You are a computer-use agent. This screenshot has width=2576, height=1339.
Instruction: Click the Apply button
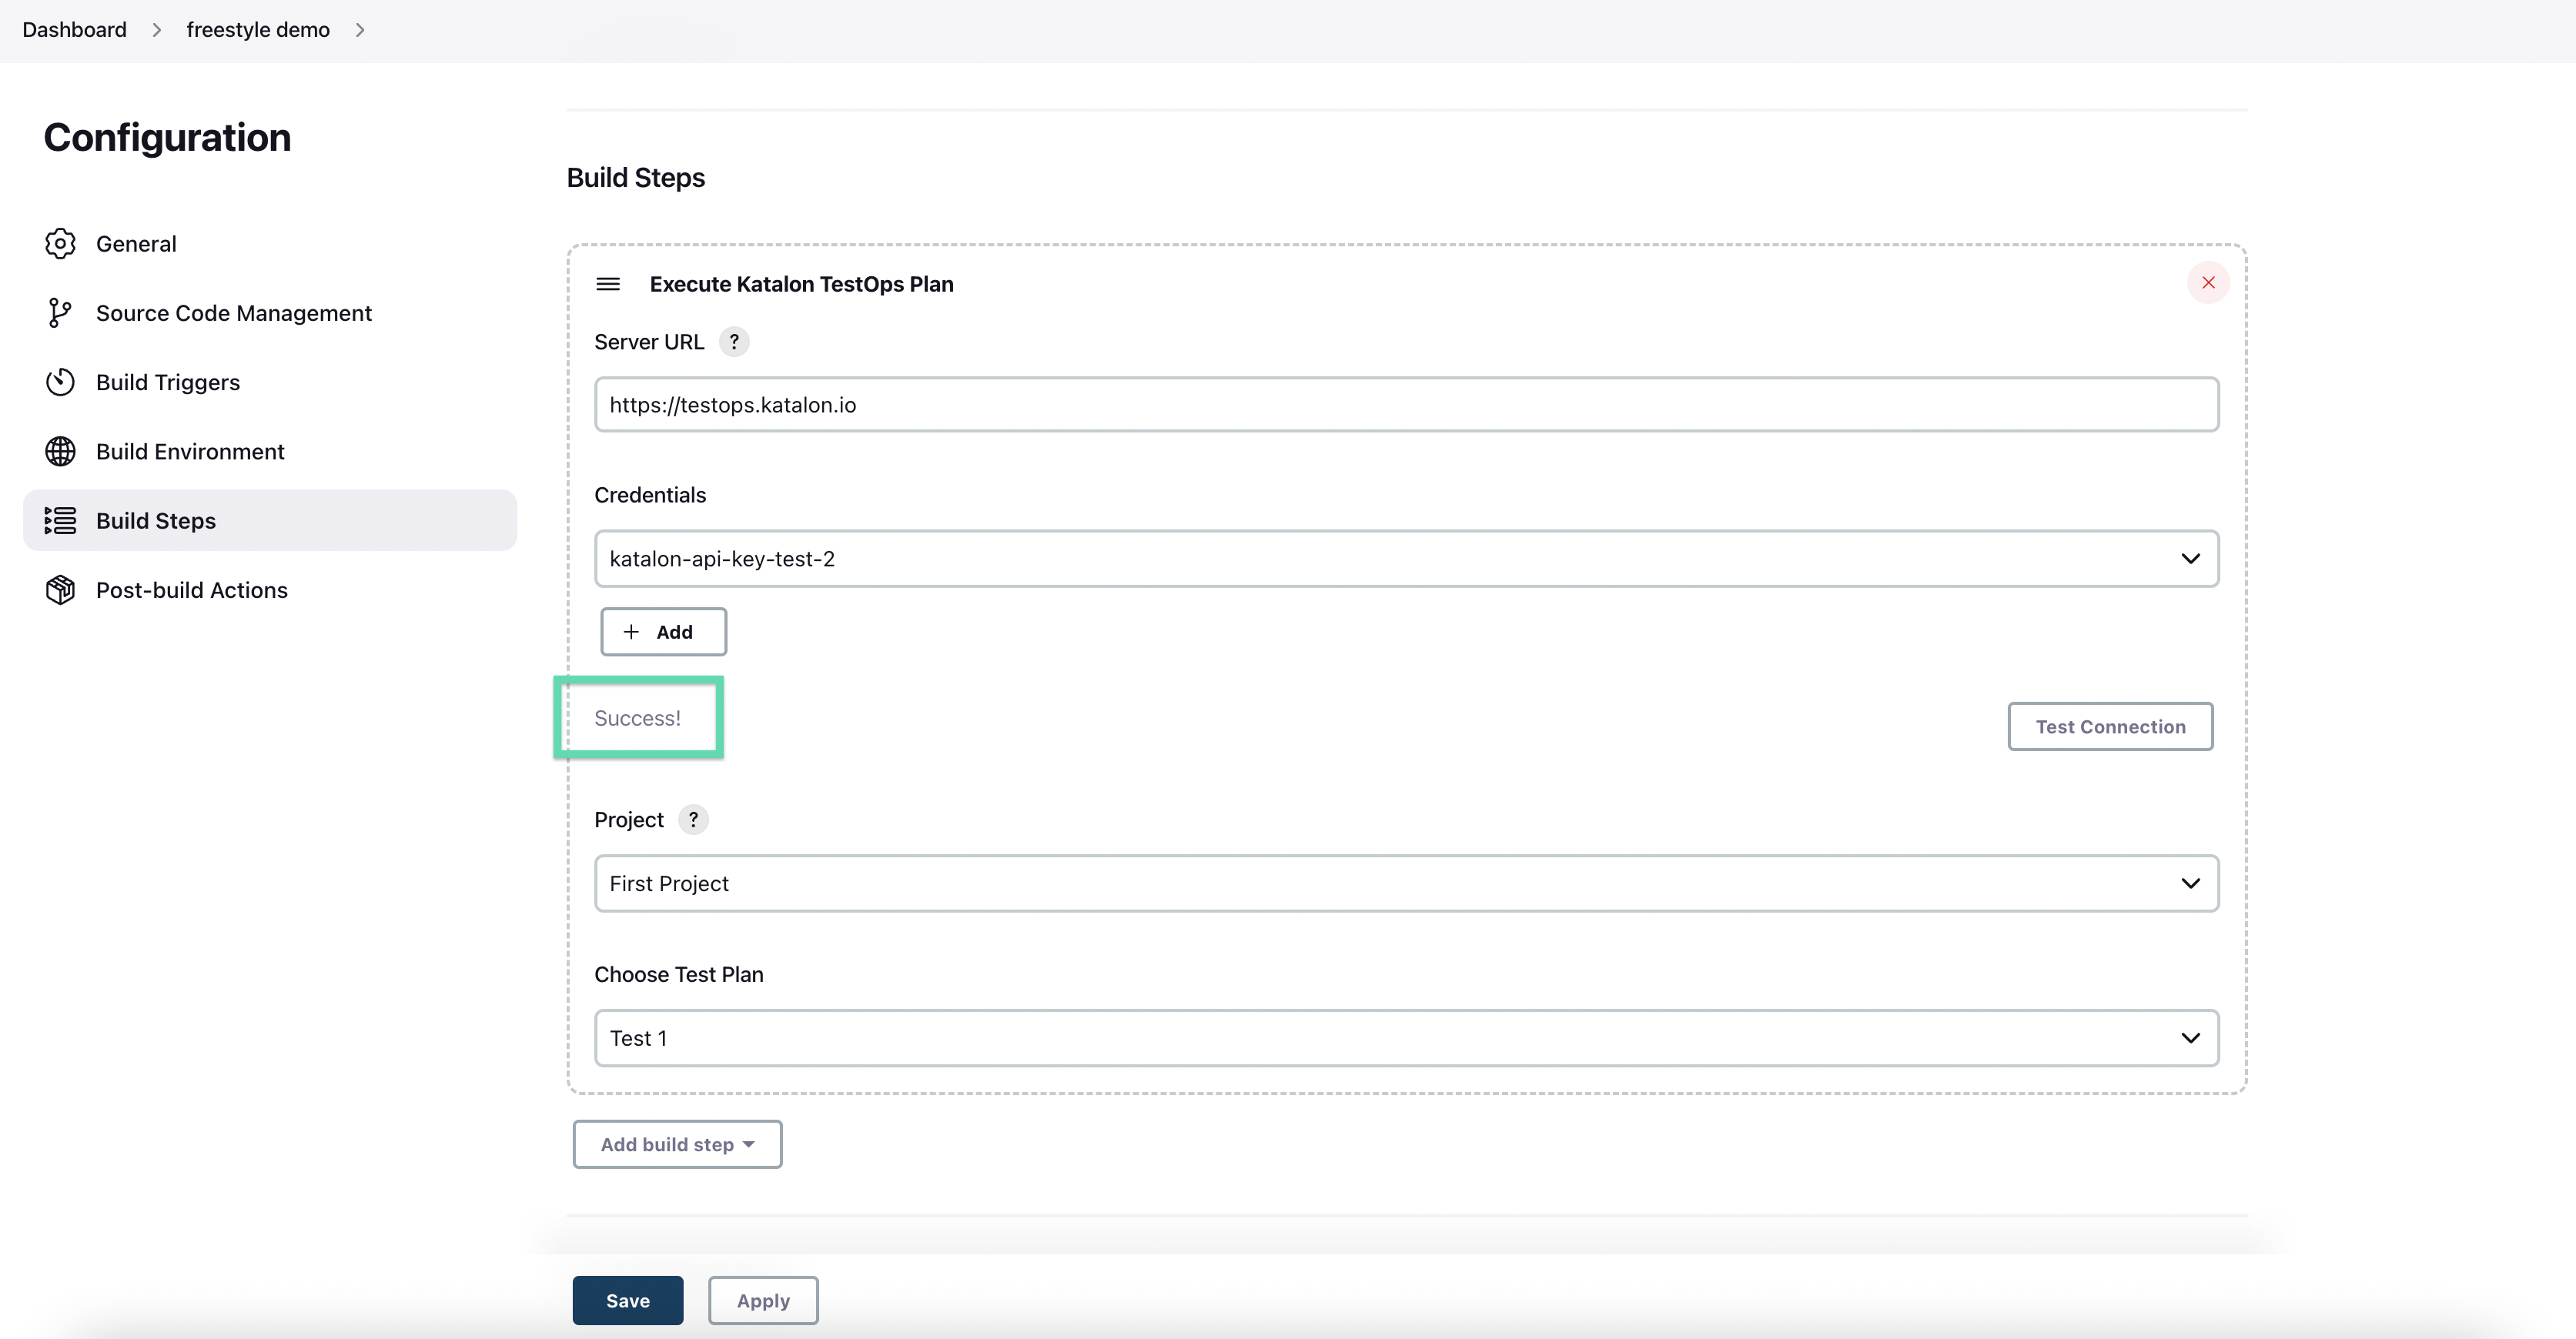(763, 1300)
